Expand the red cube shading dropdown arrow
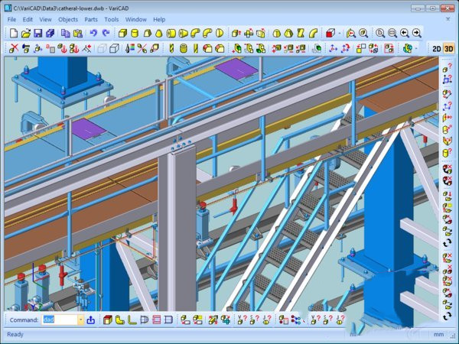The height and width of the screenshot is (344, 459). pyautogui.click(x=340, y=33)
